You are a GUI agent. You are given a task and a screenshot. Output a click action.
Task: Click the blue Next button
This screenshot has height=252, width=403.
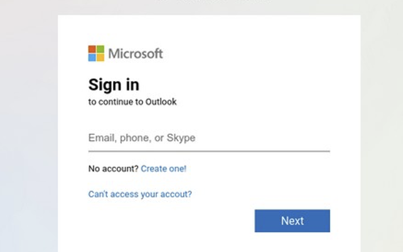tap(292, 221)
